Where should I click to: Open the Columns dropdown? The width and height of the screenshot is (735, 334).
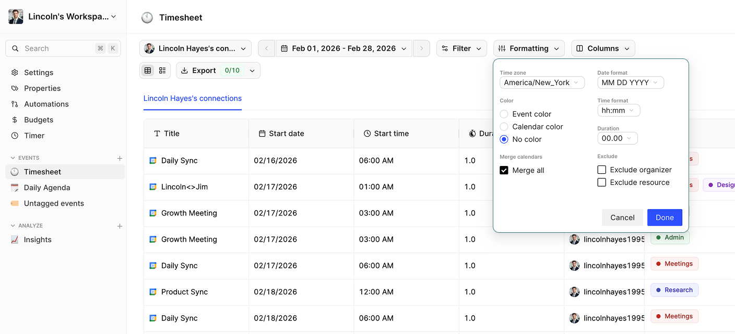(603, 49)
